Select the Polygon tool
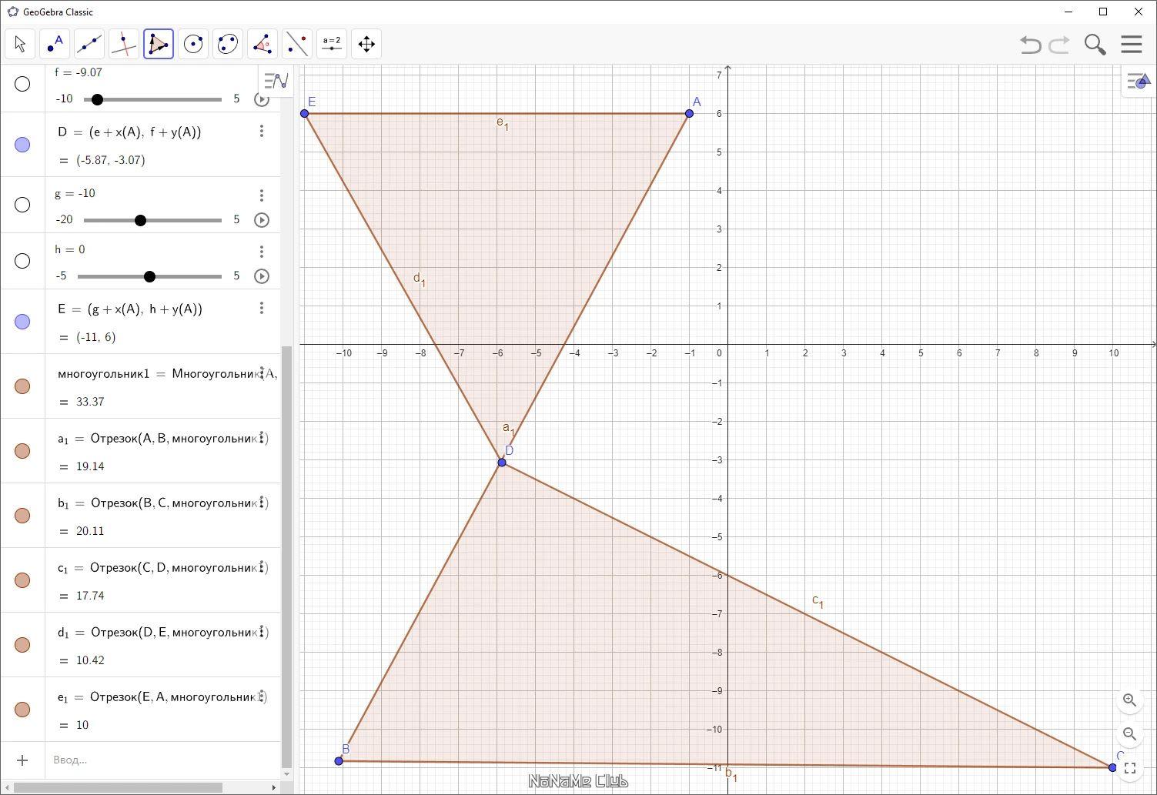Screen dimensions: 1157x795 pos(159,44)
